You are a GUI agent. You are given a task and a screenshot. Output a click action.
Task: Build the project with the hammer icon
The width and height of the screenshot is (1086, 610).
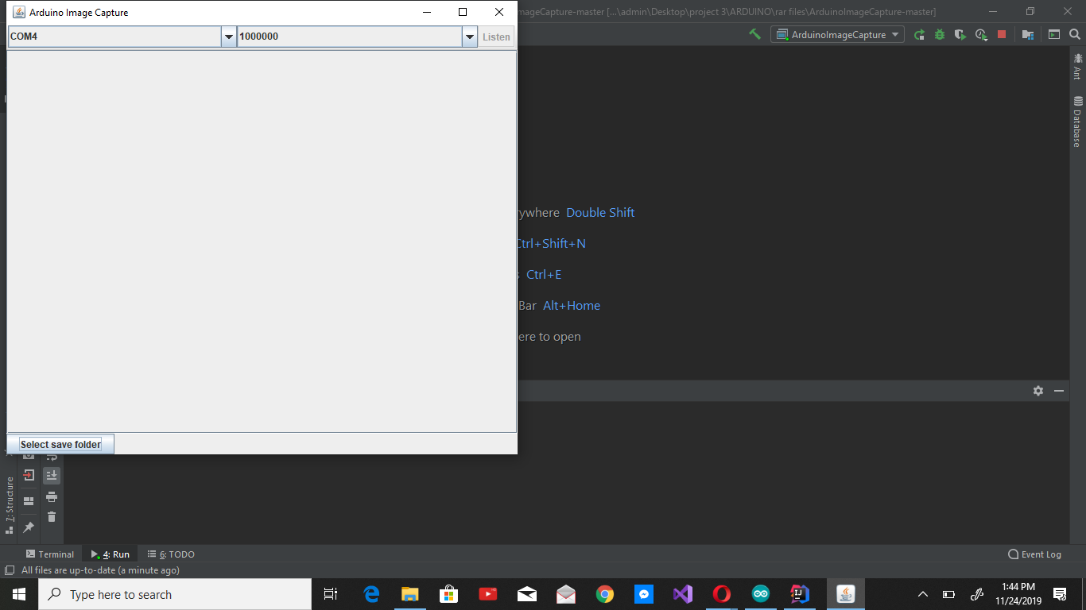coord(754,34)
